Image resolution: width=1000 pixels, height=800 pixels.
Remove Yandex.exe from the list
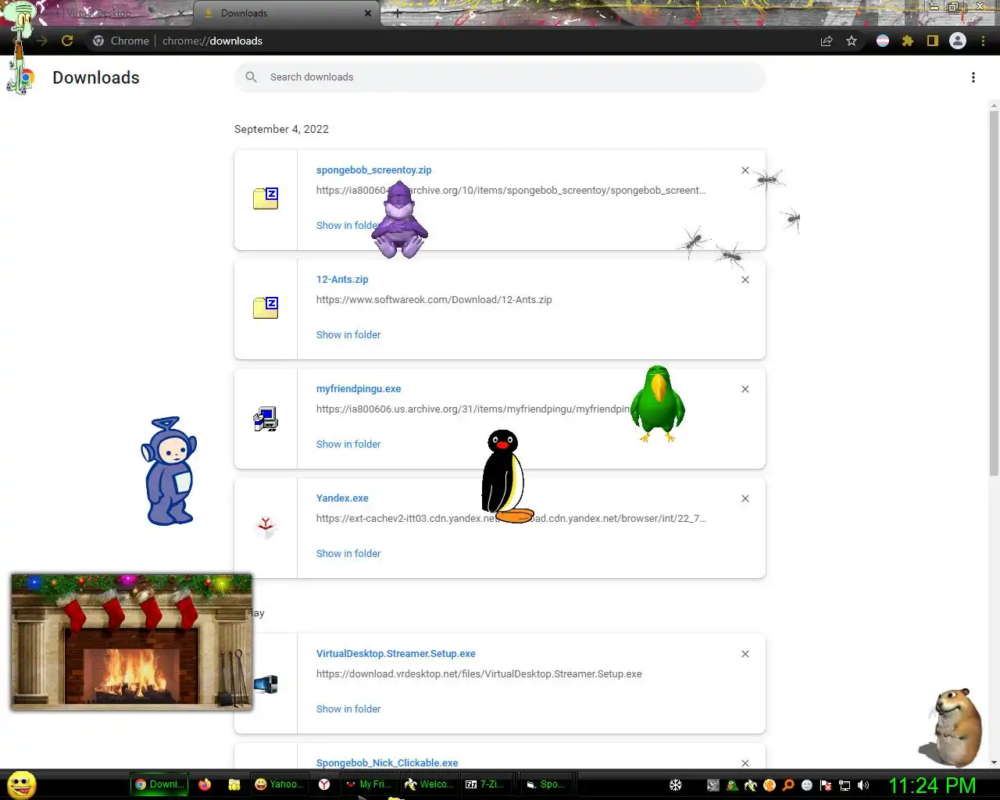tap(745, 498)
